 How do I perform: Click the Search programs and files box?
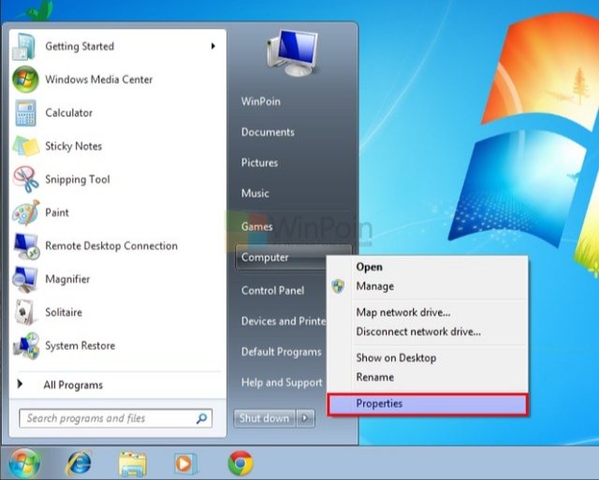tap(115, 418)
